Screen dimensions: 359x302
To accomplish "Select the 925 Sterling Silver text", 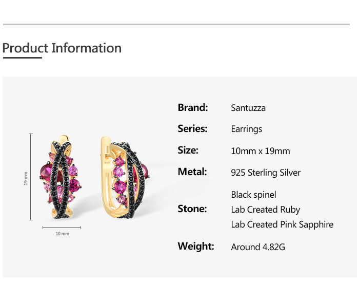I will pyautogui.click(x=266, y=173).
